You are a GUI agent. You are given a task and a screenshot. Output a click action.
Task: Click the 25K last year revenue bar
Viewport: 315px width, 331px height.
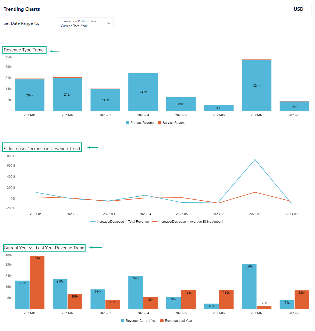tap(264, 307)
